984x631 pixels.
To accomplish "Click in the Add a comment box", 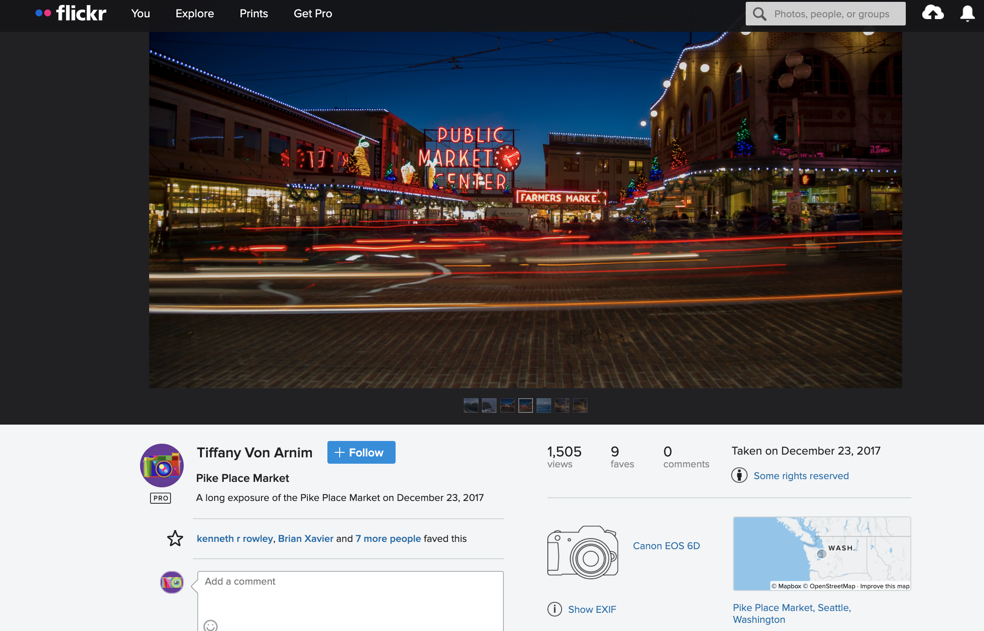I will click(351, 601).
